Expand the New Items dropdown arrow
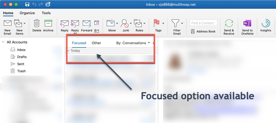The image size is (276, 123). click(x=25, y=23)
